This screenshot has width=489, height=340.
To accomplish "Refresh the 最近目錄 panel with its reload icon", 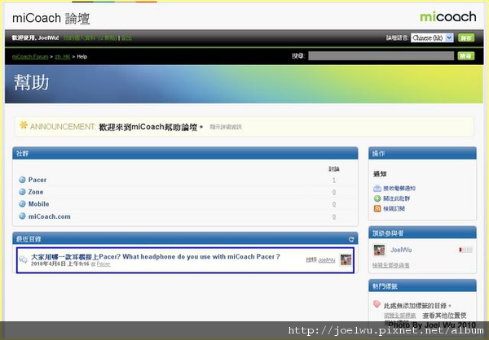I will click(x=351, y=239).
